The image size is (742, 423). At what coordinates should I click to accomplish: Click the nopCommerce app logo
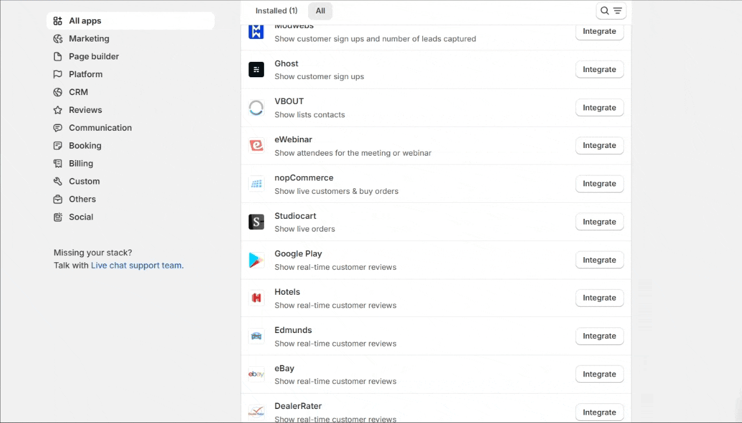[x=256, y=184]
